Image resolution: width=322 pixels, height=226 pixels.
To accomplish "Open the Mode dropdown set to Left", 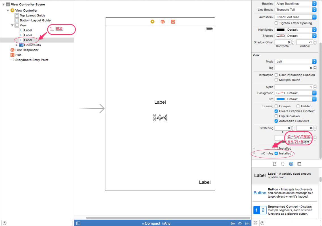I will click(296, 61).
